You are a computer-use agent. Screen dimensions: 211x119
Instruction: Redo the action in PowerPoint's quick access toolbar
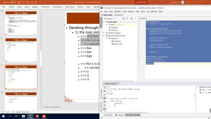(28, 2)
